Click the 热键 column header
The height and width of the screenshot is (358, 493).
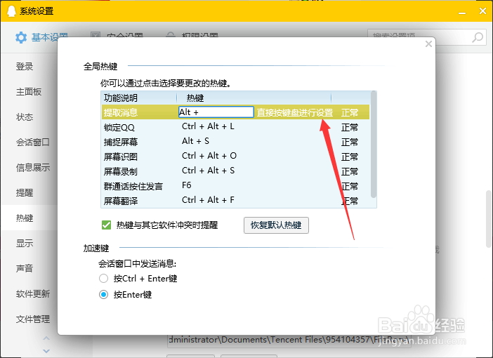[195, 98]
